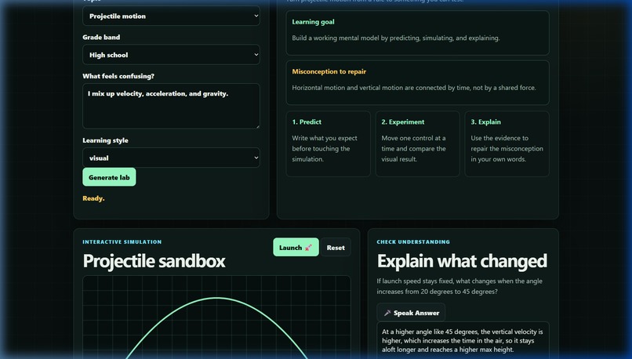This screenshot has height=359, width=632.
Task: Open the High school grade band dropdown
Action: [x=171, y=55]
